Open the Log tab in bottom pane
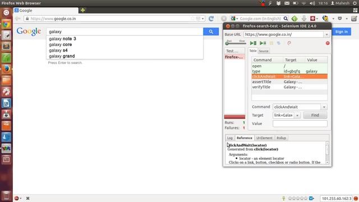The height and width of the screenshot is (202, 359). pos(230,138)
